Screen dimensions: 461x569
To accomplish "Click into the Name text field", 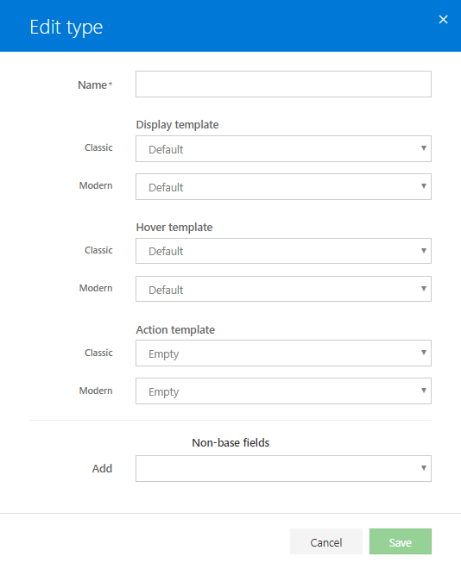I will click(283, 84).
